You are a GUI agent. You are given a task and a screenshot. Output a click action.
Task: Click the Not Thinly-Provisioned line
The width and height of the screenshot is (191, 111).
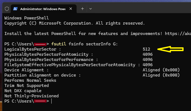(31, 96)
